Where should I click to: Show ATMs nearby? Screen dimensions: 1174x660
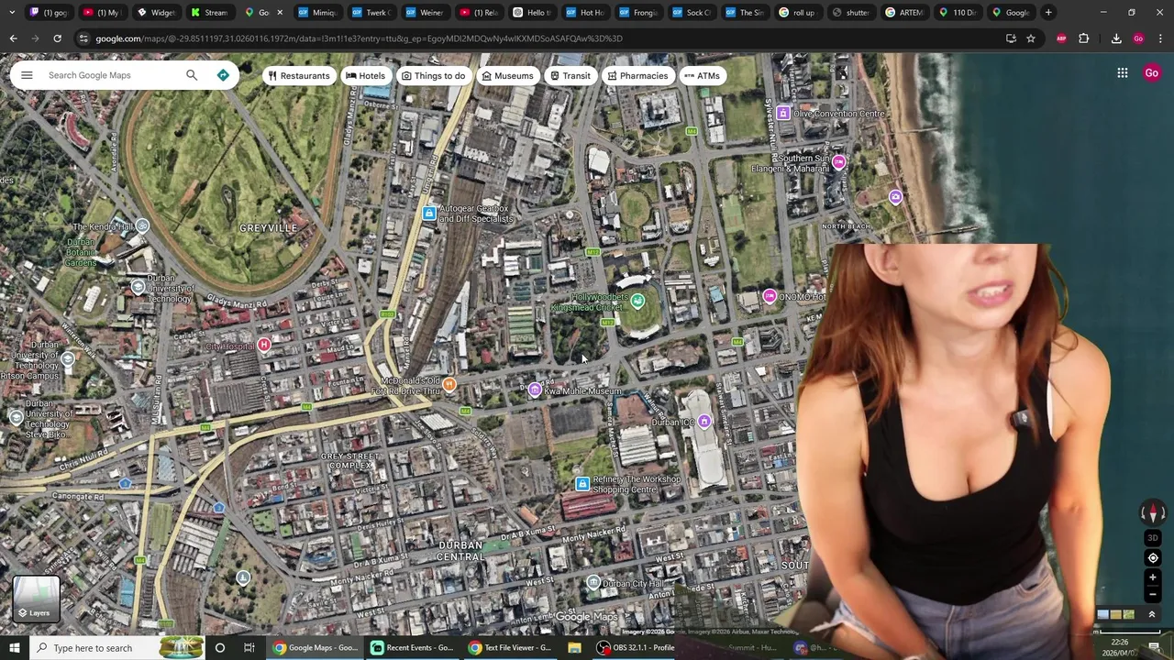click(702, 76)
